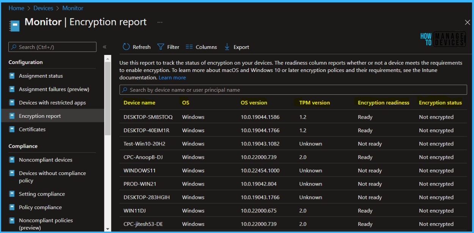Sort by Encryption status column header
The height and width of the screenshot is (233, 474).
(440, 103)
